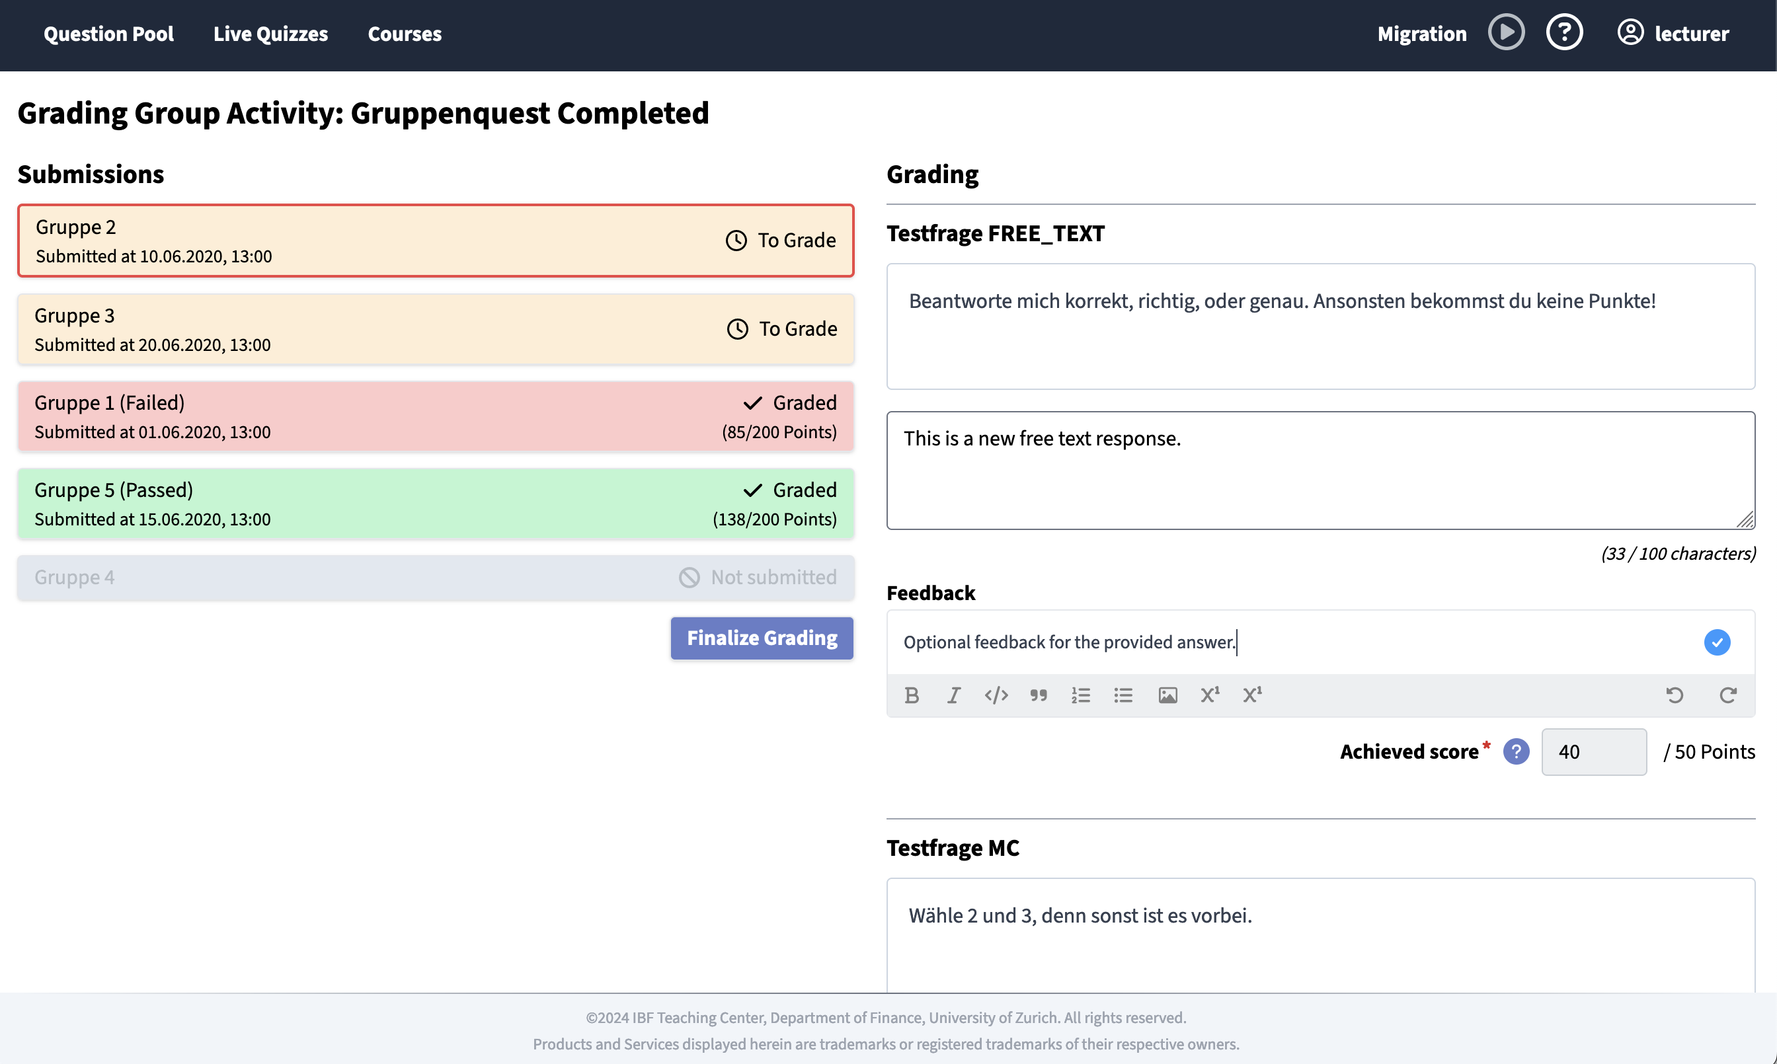Click "Submitted at 20.06.2020, 13:00" text
1777x1064 pixels.
152,345
